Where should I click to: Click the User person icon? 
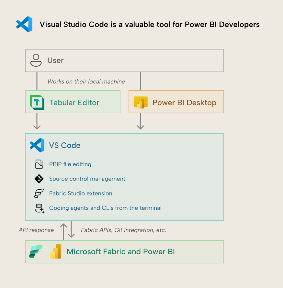tap(36, 60)
